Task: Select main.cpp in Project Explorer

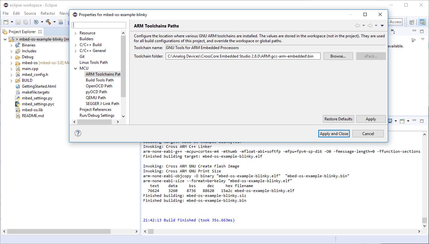Action: (x=30, y=69)
